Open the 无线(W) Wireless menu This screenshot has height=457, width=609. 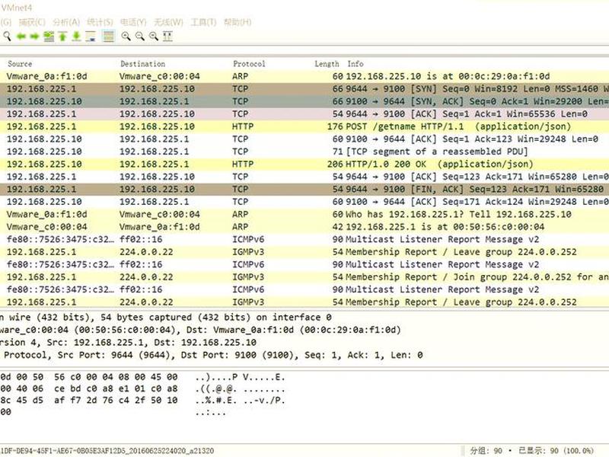(x=168, y=22)
